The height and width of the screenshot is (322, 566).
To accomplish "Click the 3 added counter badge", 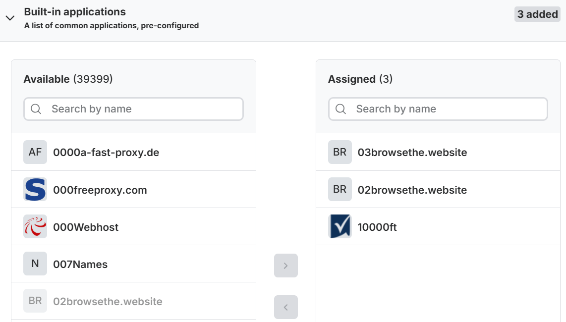I will [537, 14].
